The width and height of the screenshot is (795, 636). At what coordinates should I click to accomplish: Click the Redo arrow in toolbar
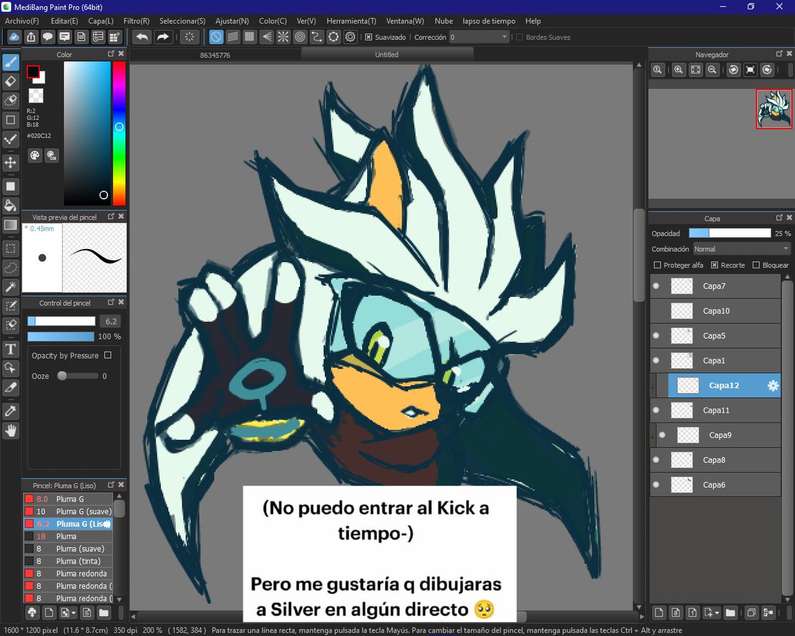(x=164, y=37)
